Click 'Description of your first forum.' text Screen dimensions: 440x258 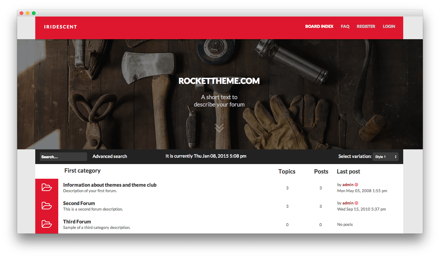90,191
